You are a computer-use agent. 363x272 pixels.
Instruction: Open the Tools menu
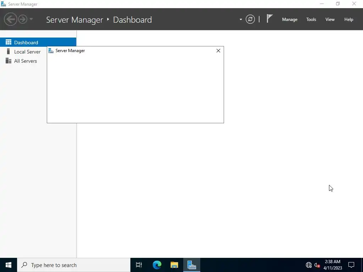point(311,19)
